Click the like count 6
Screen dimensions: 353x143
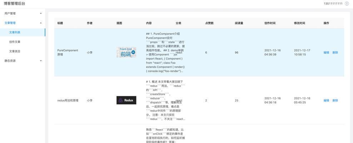[x=206, y=53]
